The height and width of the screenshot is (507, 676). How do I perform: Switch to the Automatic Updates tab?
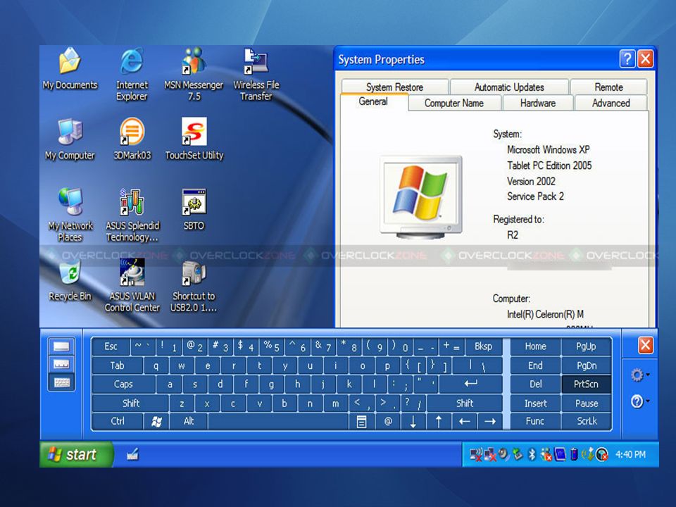click(x=509, y=87)
